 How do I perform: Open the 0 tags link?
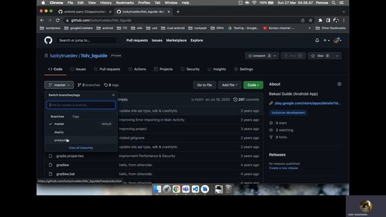point(111,85)
